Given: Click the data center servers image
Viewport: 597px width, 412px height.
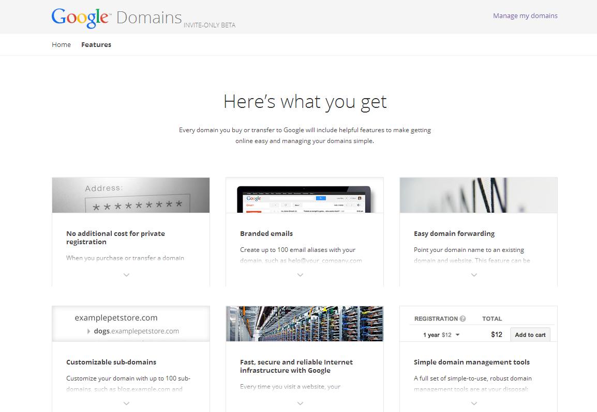Looking at the screenshot, I should 305,324.
